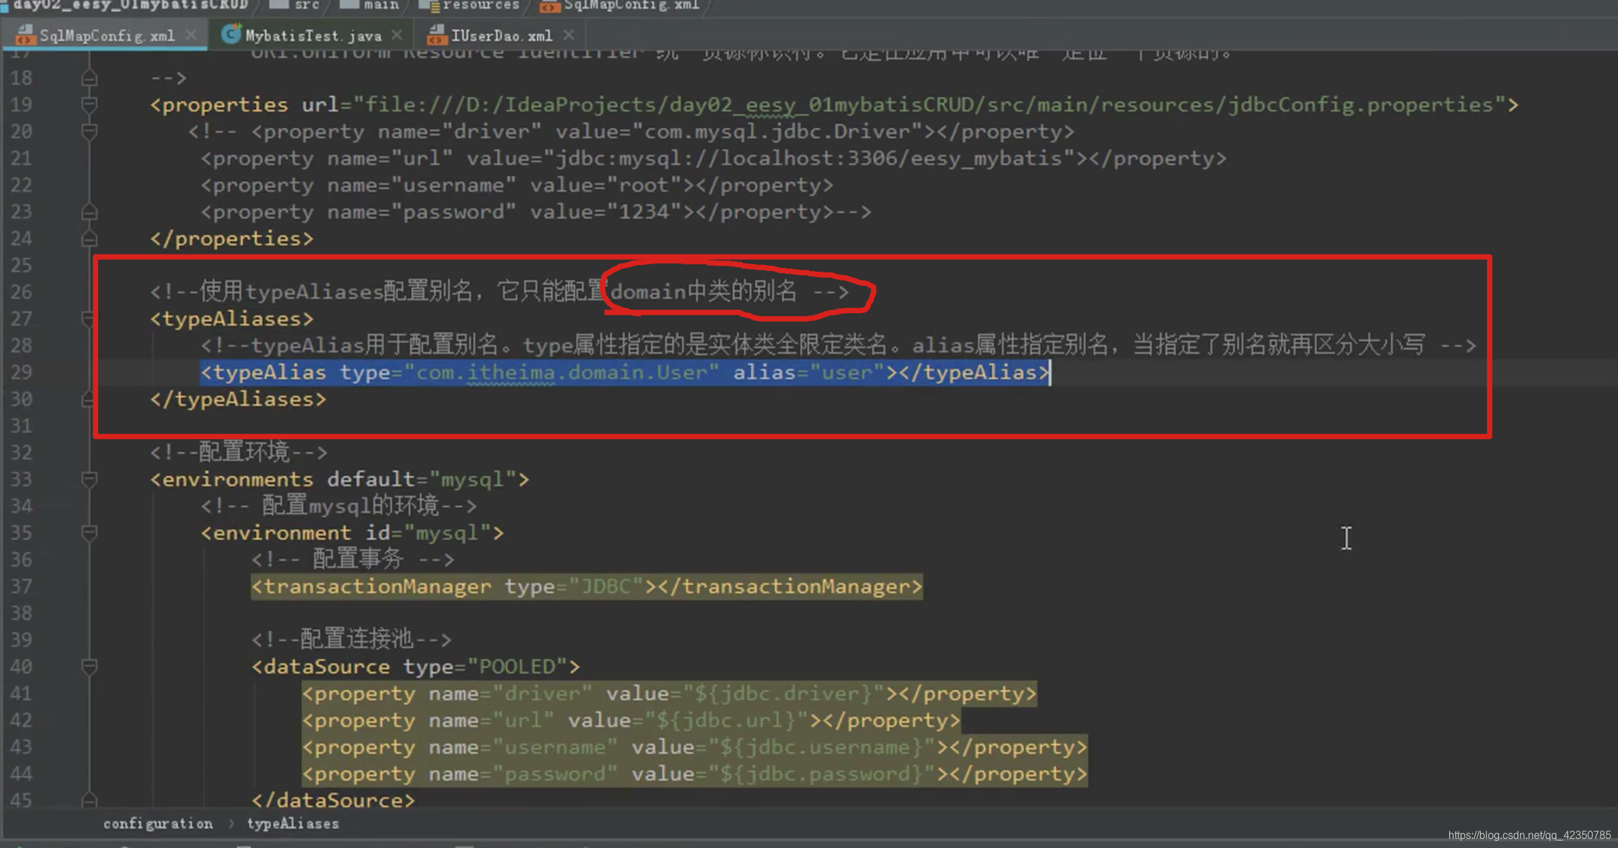Close the MybatisTest.java tab
The height and width of the screenshot is (848, 1618).
point(397,35)
